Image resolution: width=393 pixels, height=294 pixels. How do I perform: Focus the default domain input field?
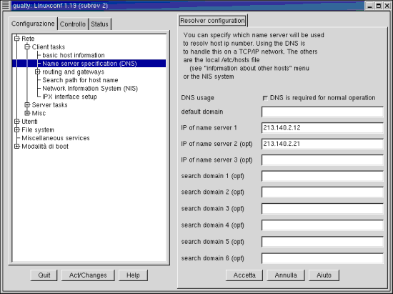pos(322,112)
